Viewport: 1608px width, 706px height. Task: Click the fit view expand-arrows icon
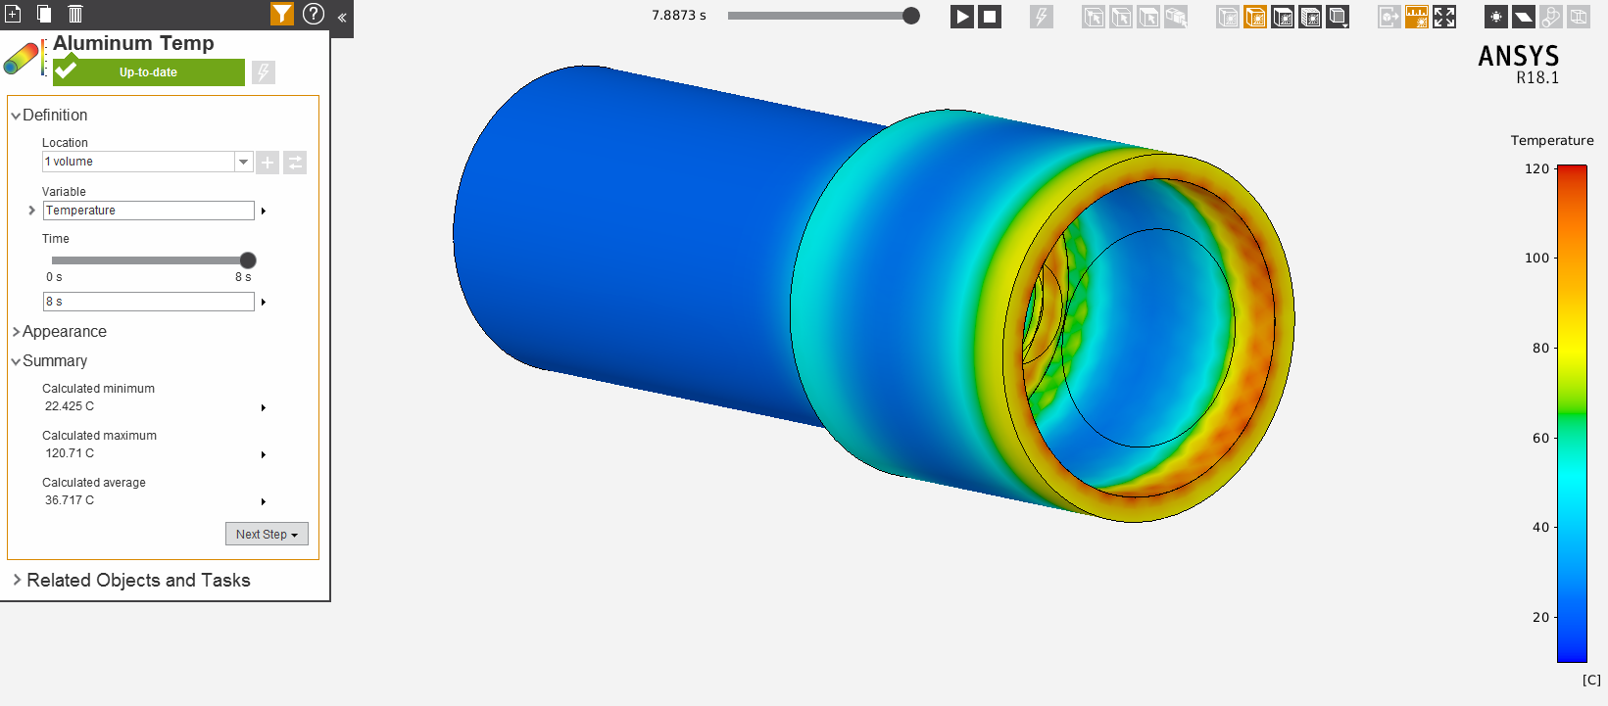coord(1444,17)
